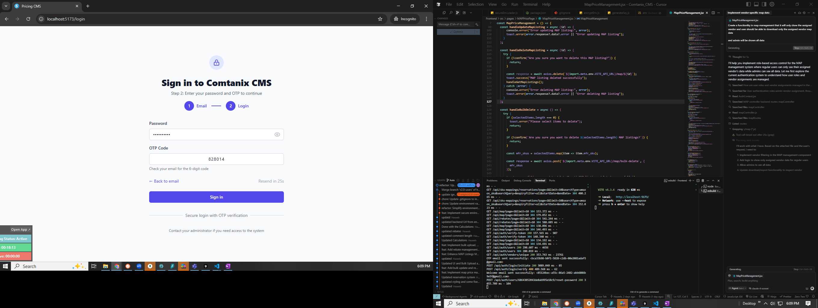Open claude-4-sonnet model selector
This screenshot has width=818, height=308.
(759, 289)
